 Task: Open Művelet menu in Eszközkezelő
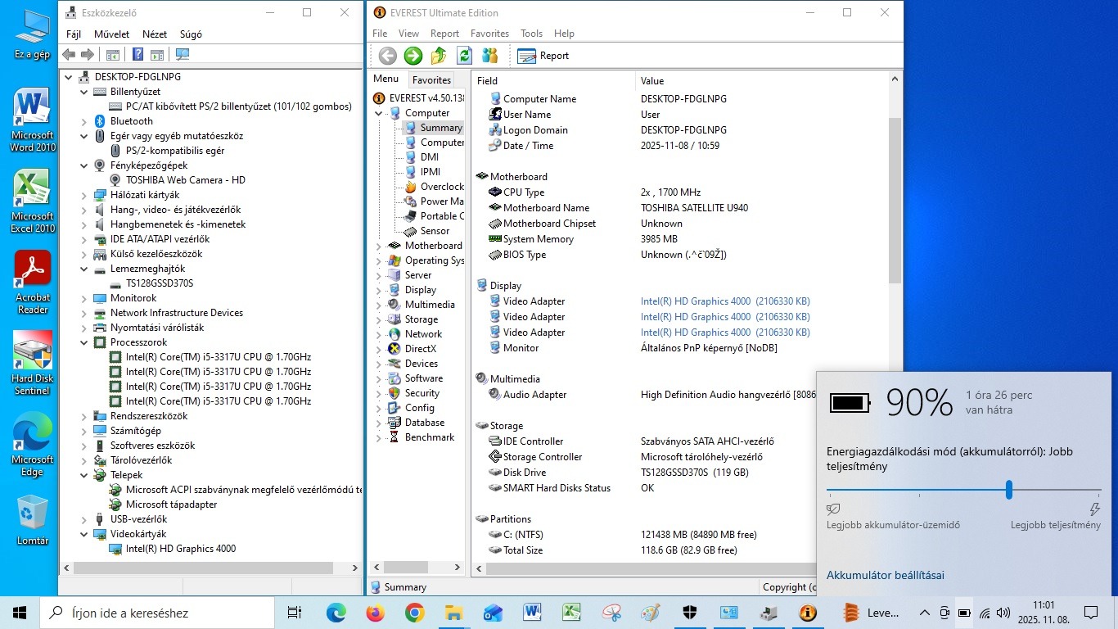click(112, 34)
